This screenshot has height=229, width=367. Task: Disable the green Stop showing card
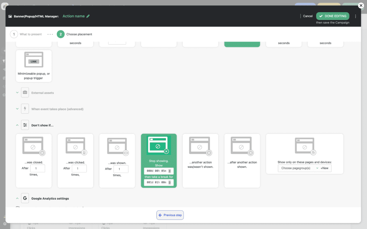coord(158,146)
